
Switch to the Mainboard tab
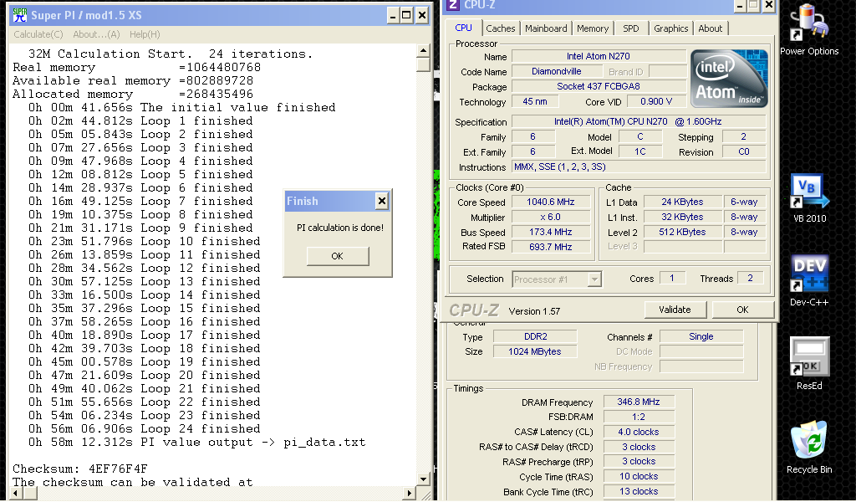coord(546,28)
